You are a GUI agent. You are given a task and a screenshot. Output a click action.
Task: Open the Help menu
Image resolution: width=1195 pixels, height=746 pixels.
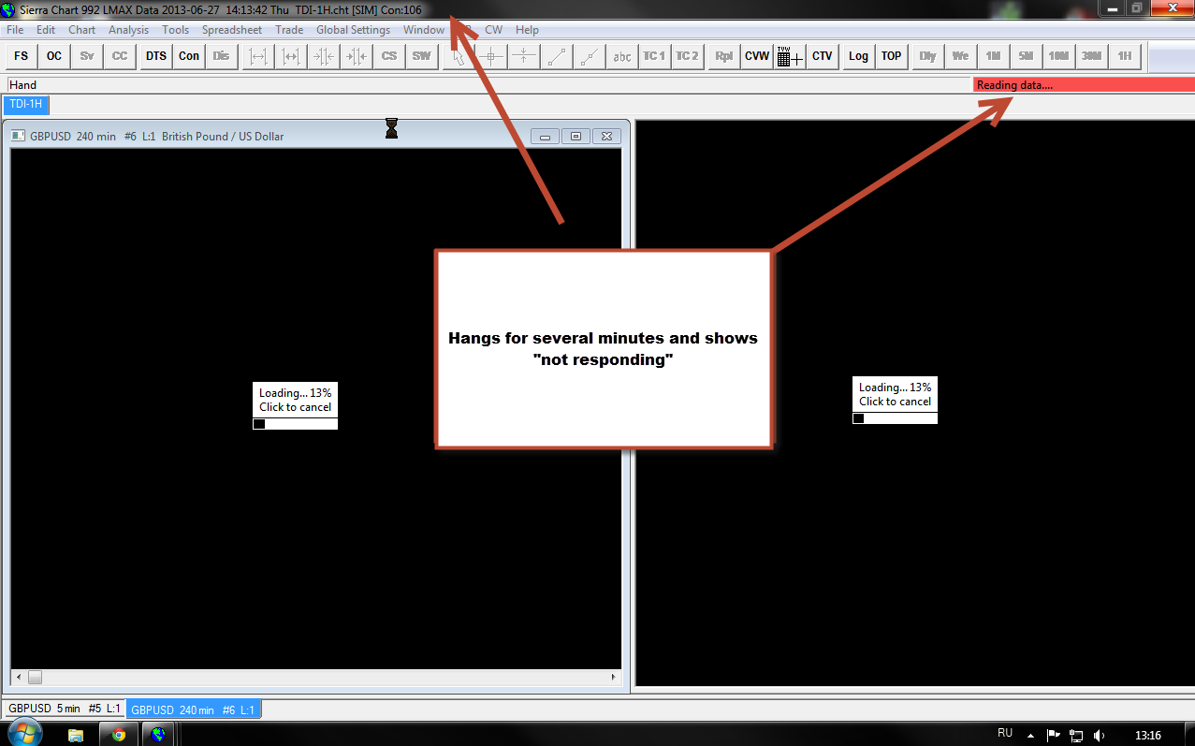click(x=527, y=30)
